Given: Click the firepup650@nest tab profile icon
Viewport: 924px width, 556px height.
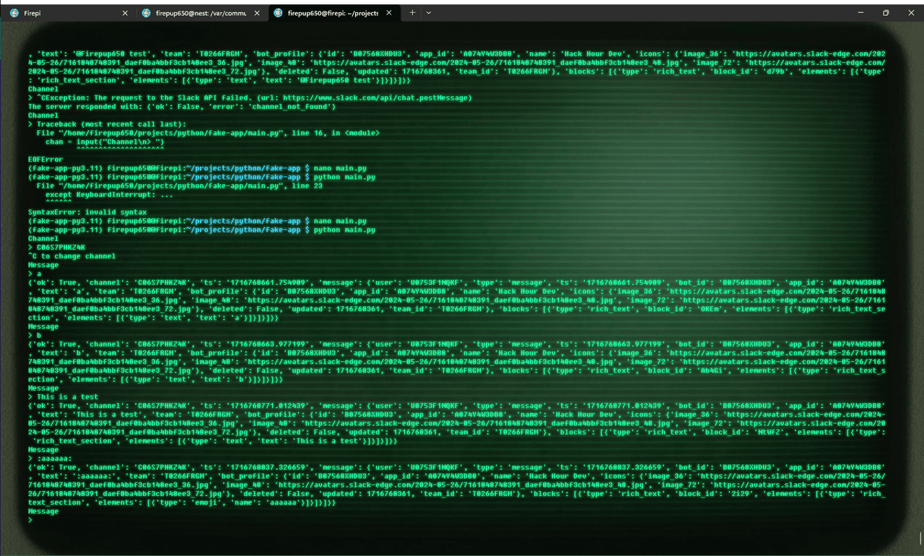Looking at the screenshot, I should click(x=147, y=13).
